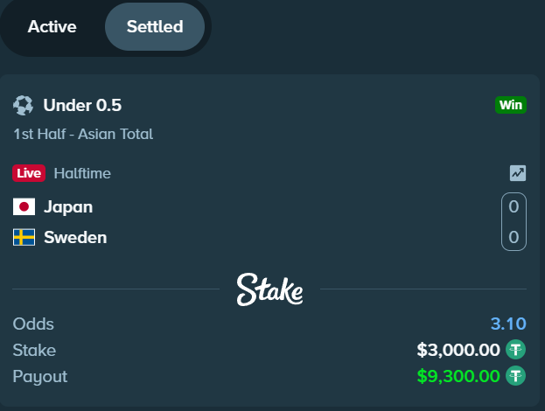Click the Tether coin icon beside Stake amount
The width and height of the screenshot is (545, 411).
coord(515,350)
